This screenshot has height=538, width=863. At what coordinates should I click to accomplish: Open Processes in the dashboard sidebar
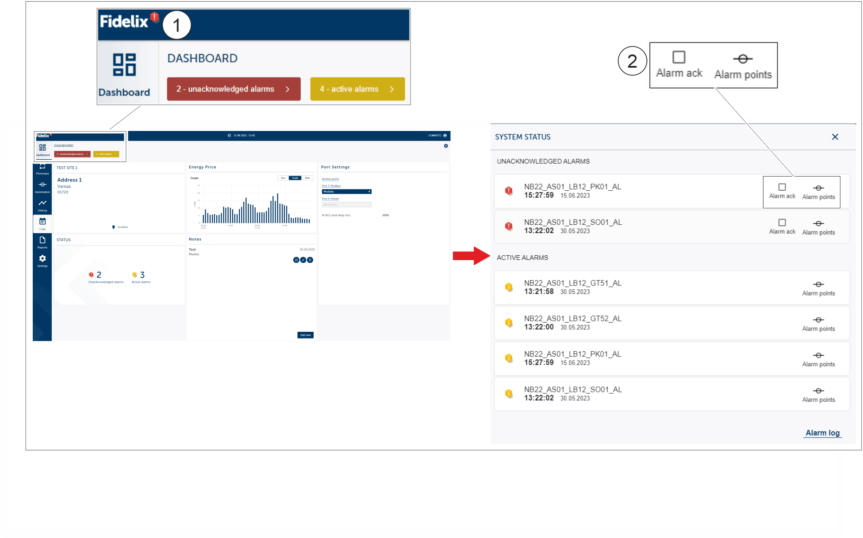(42, 169)
